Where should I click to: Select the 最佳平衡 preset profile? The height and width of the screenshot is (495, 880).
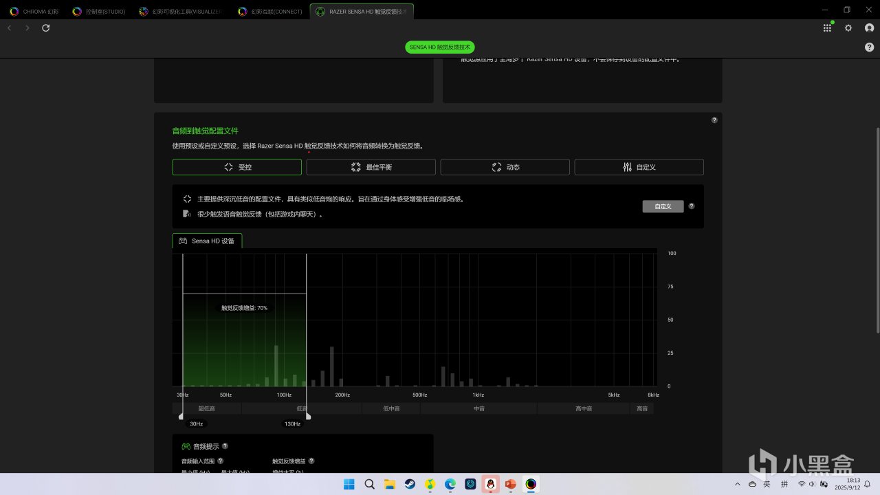pos(371,167)
